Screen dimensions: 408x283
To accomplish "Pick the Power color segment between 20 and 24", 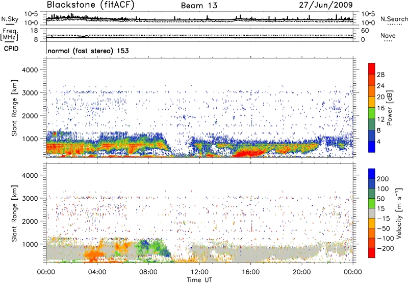I will coord(372,91).
